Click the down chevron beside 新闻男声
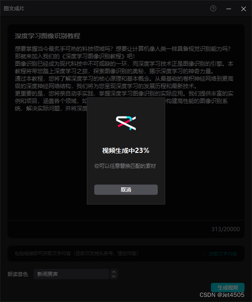This screenshot has width=252, height=302. pos(114,276)
